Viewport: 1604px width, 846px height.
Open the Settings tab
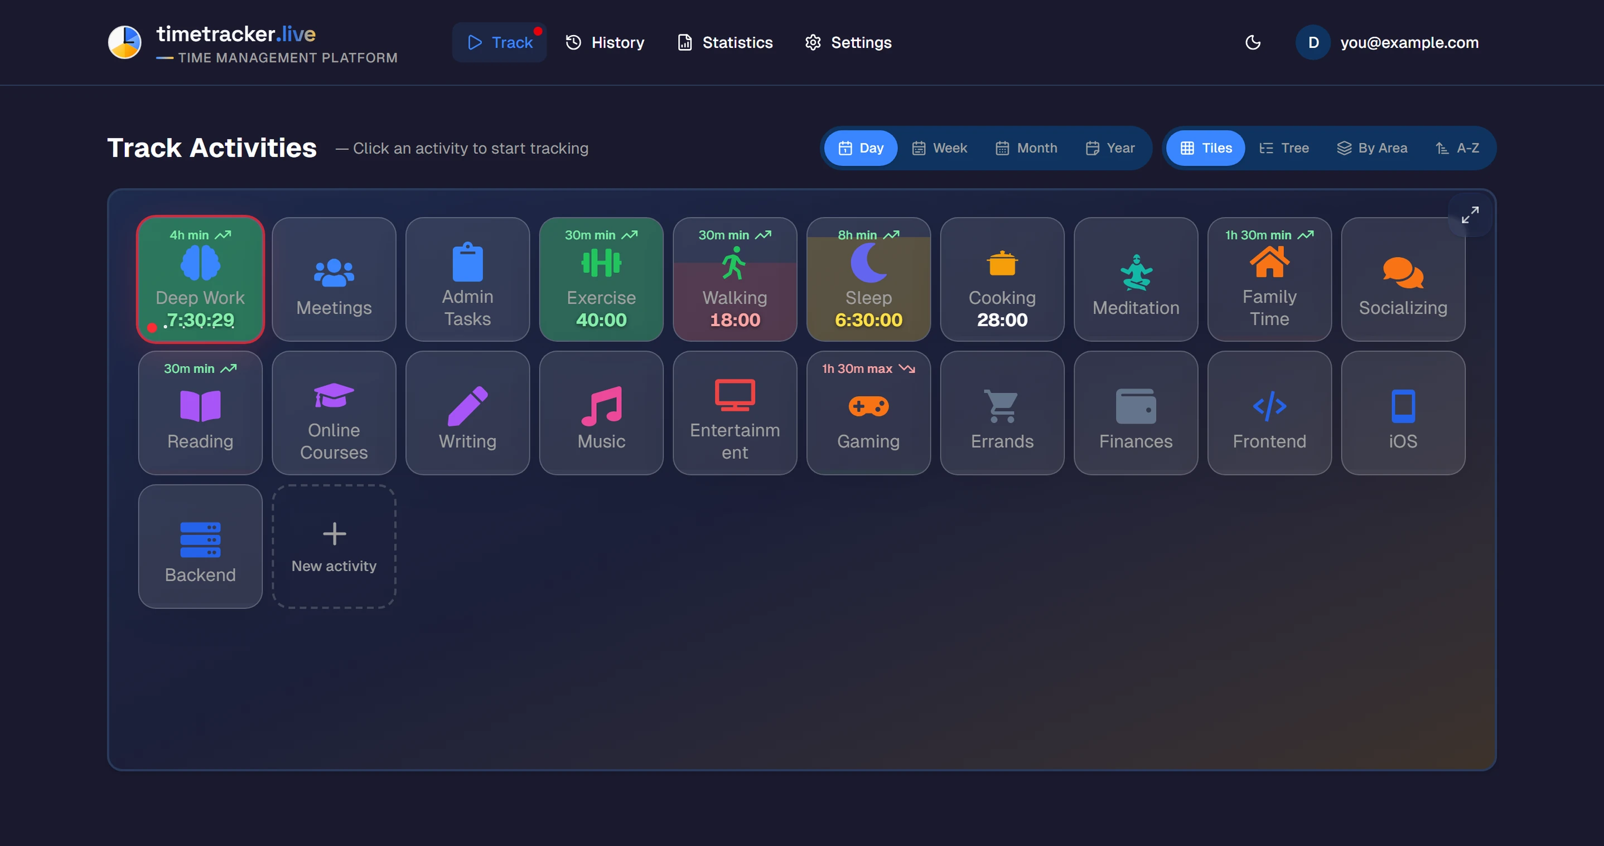[x=848, y=42]
